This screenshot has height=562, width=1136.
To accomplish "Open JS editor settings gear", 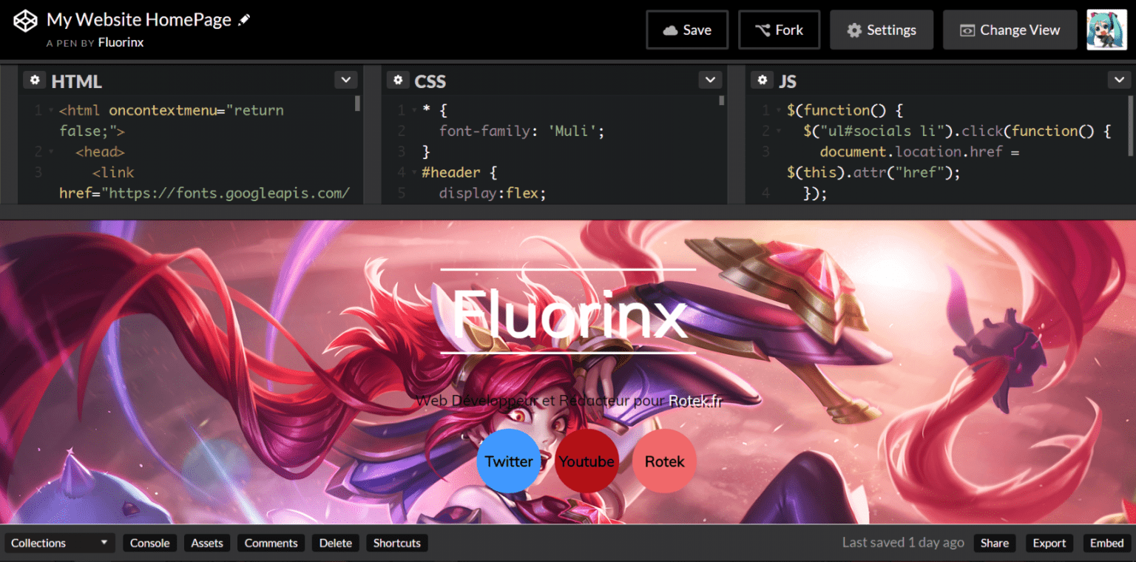I will (762, 80).
